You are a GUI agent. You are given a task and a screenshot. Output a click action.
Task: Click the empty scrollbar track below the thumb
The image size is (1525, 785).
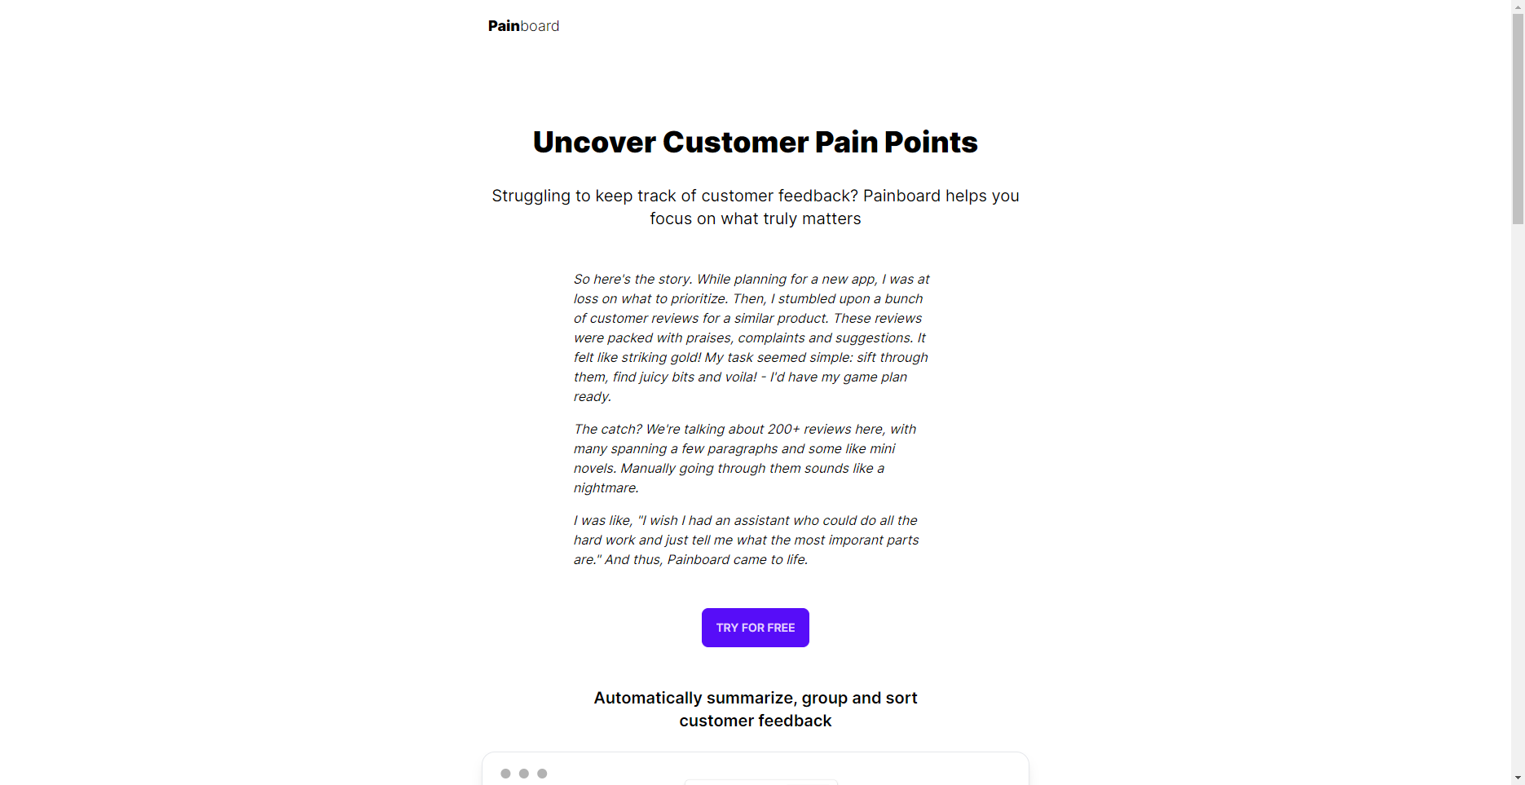1518,497
